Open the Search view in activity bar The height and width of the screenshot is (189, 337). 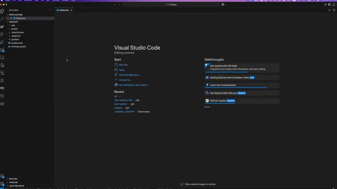[x=2, y=19]
